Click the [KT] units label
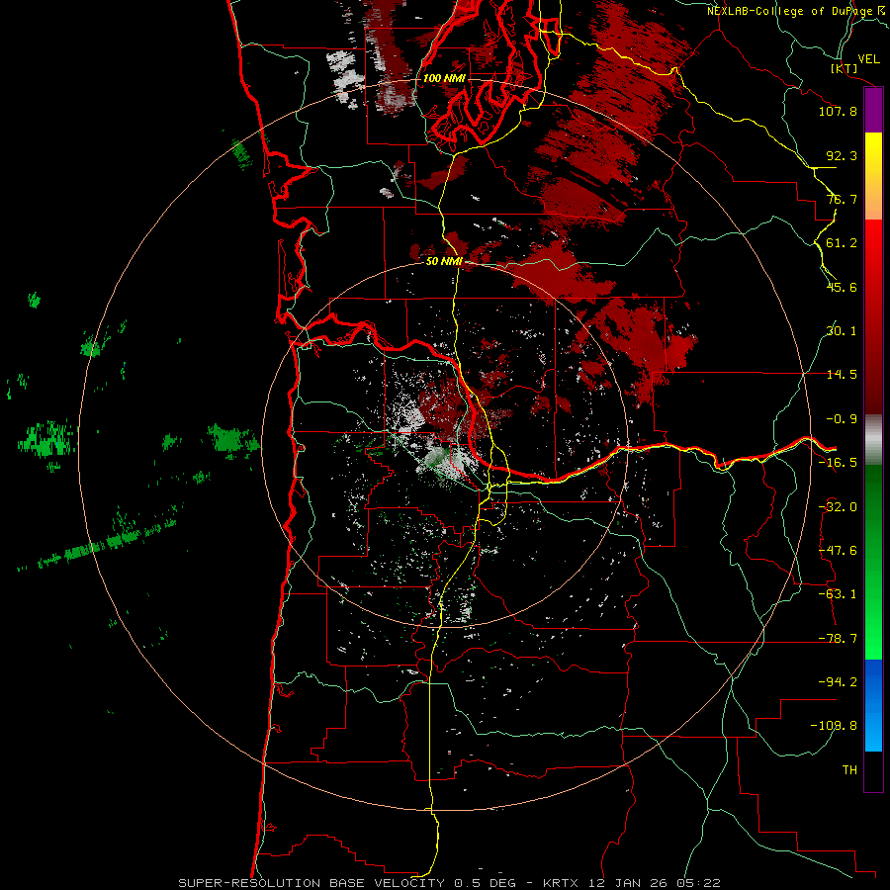890x890 pixels. tap(845, 68)
